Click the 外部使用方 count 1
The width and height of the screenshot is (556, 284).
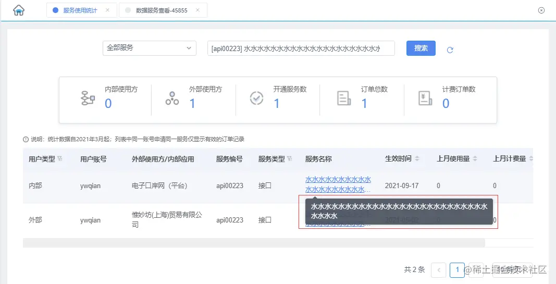192,104
